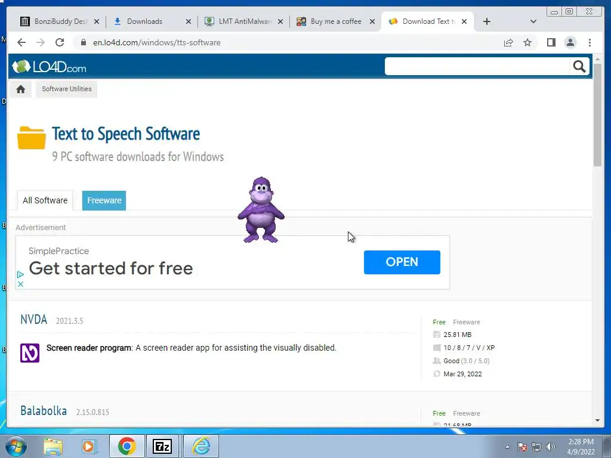
Task: Click the scrollbar down arrow
Action: point(597,420)
